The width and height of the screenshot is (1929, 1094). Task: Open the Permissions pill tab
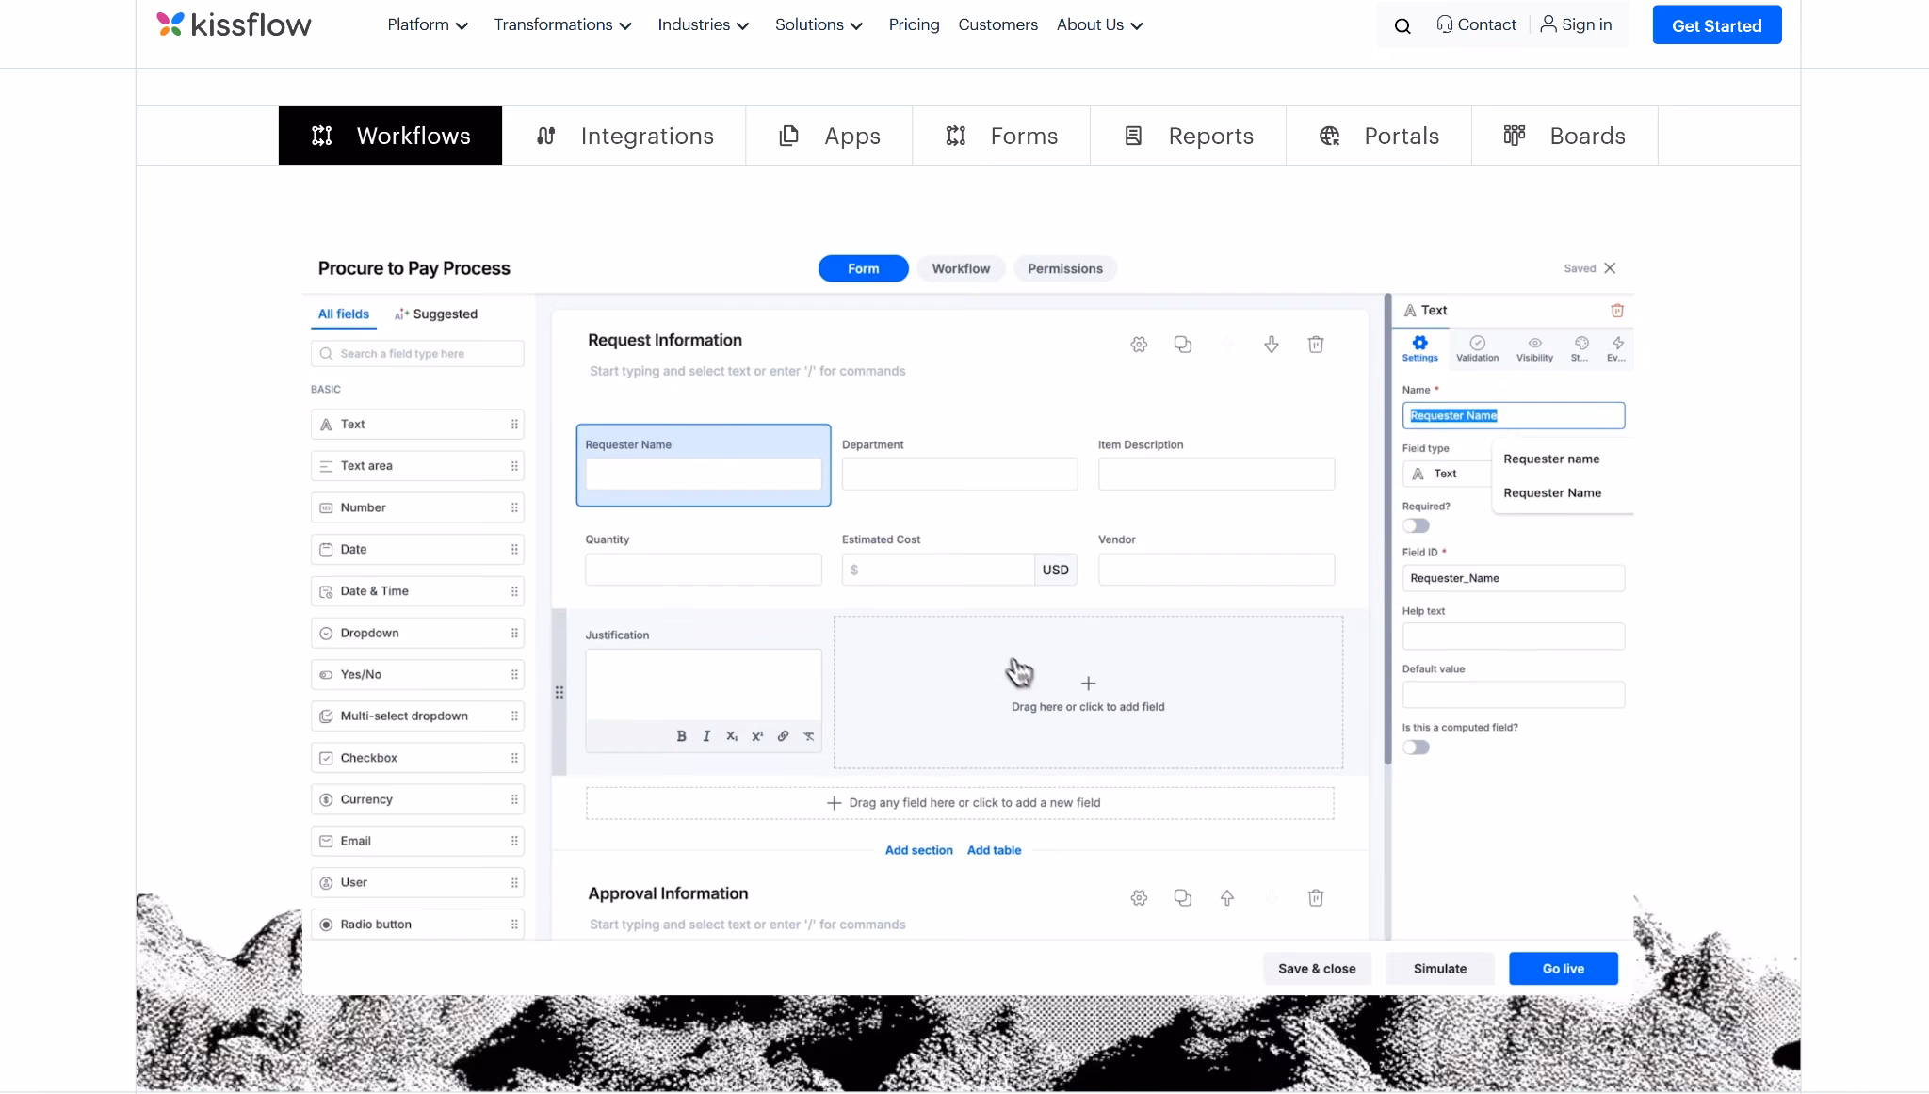tap(1064, 268)
